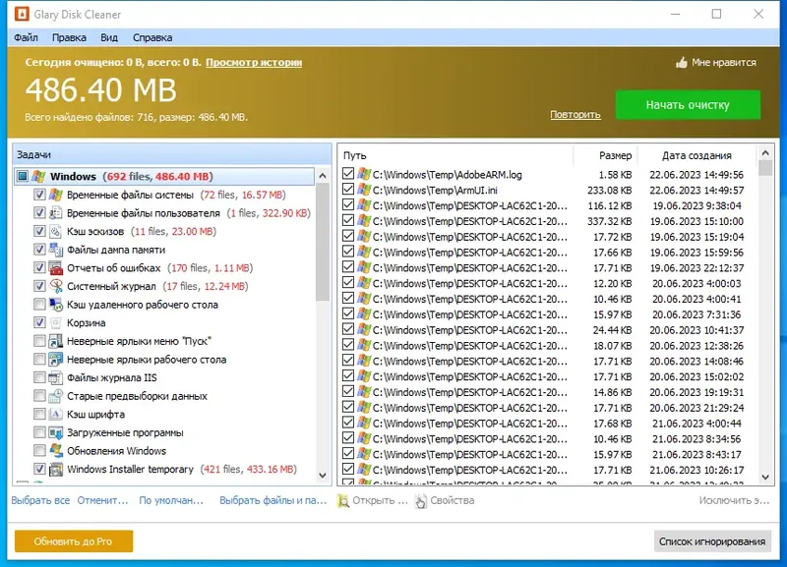Click the Открыть folder icon

pyautogui.click(x=343, y=501)
